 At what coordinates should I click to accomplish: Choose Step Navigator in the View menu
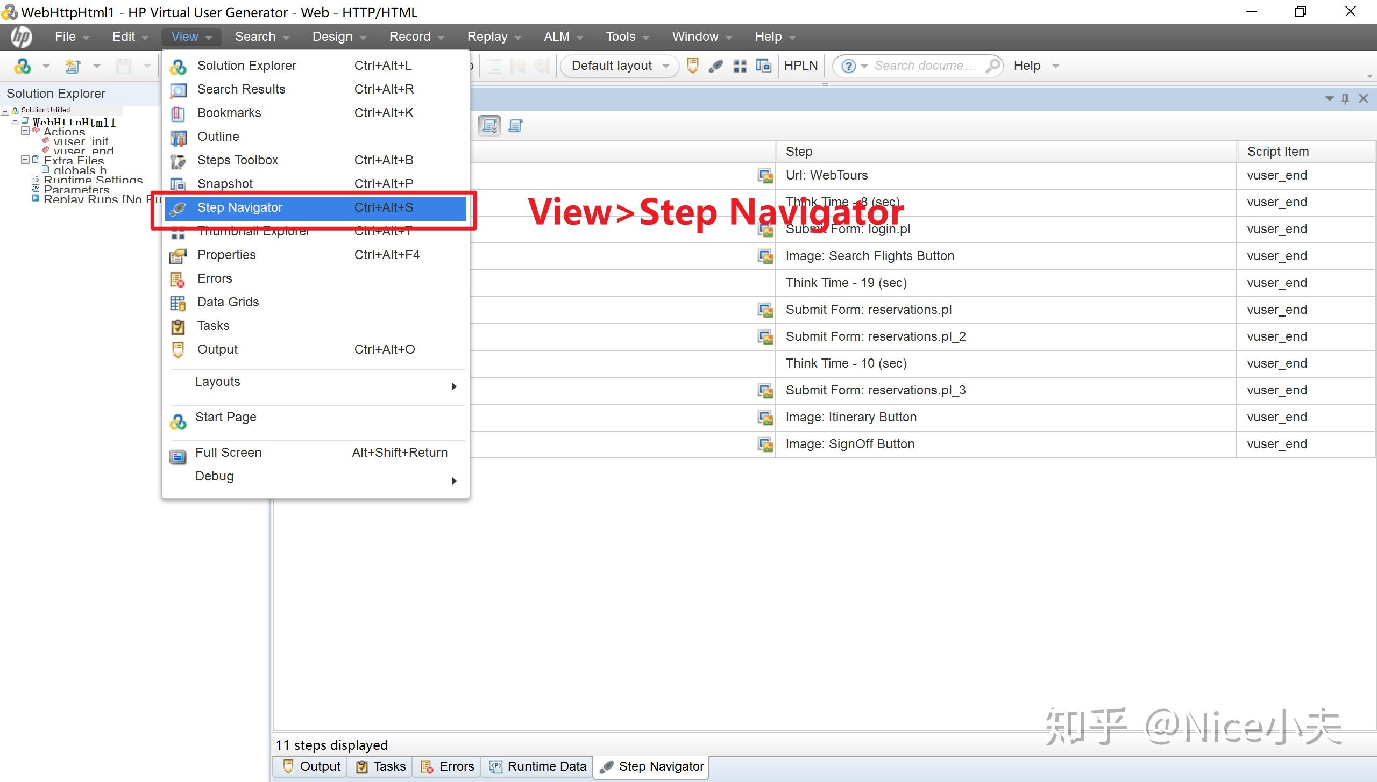pyautogui.click(x=240, y=207)
